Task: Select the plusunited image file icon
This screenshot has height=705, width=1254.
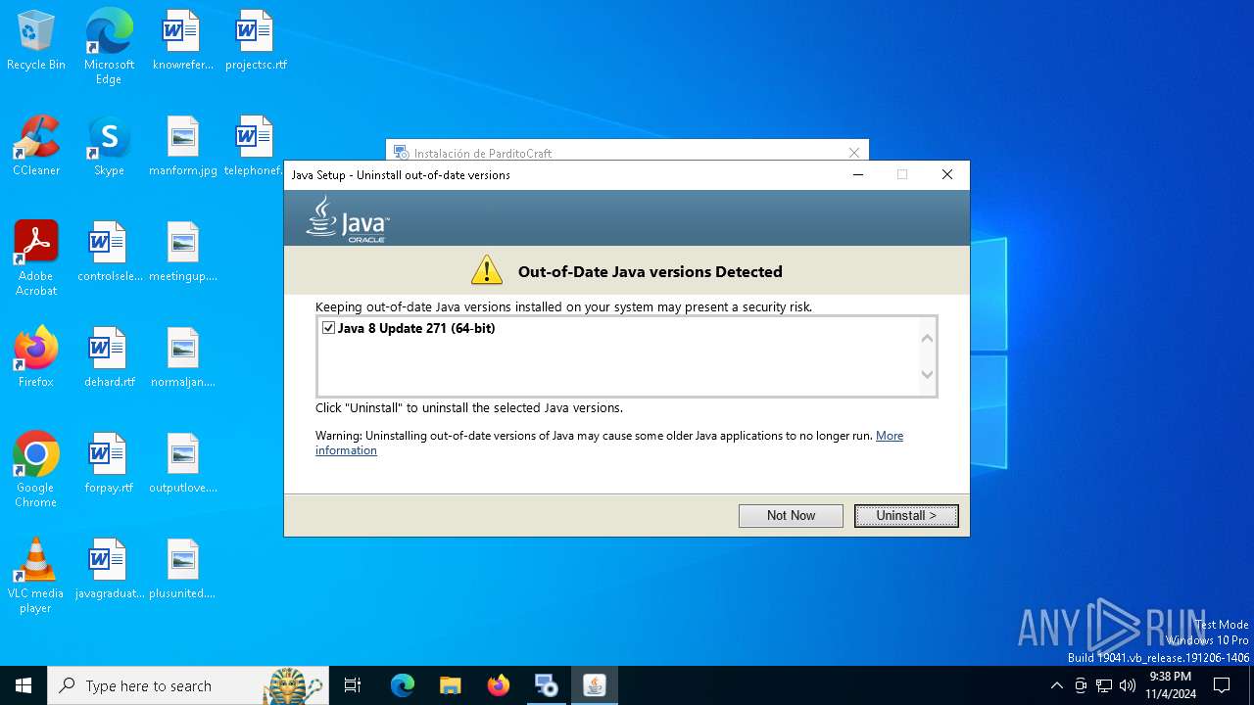Action: click(182, 570)
